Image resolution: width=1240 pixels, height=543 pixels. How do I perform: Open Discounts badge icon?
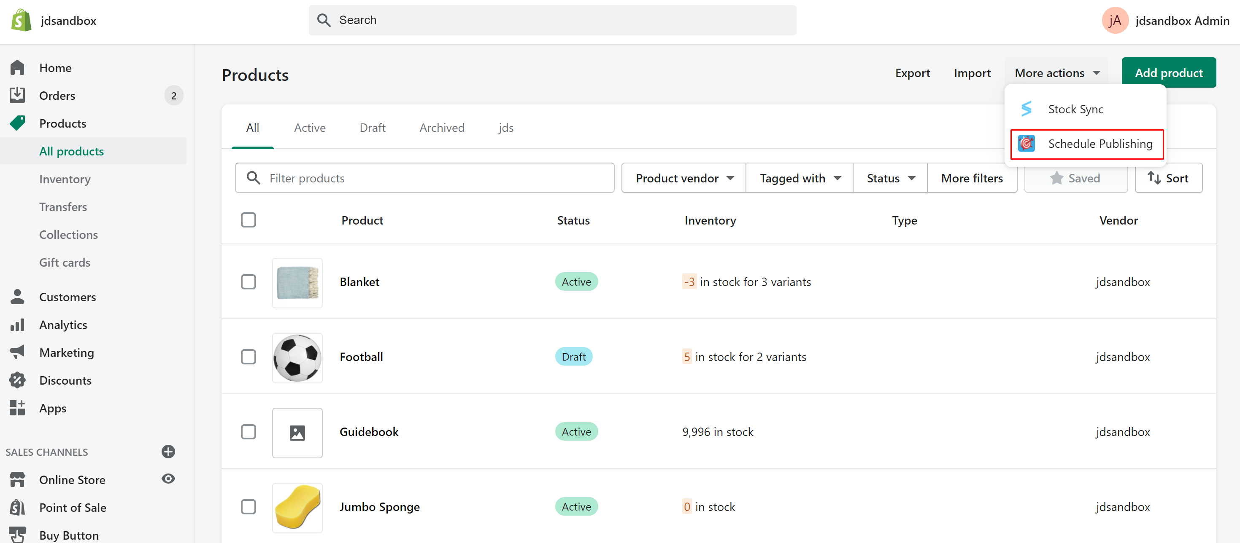17,380
